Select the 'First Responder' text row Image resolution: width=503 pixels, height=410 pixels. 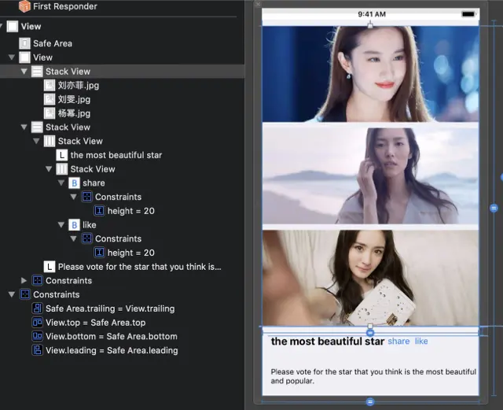point(65,6)
